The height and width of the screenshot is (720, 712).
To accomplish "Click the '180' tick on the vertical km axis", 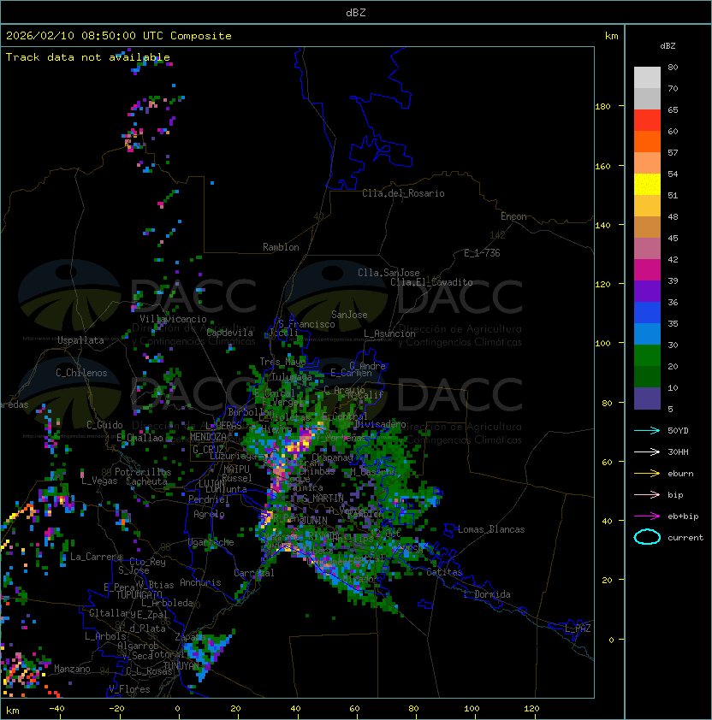I will (602, 107).
